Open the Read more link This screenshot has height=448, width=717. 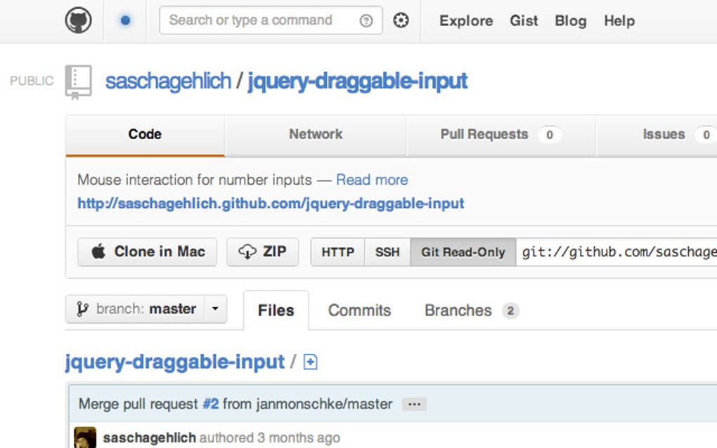tap(372, 180)
